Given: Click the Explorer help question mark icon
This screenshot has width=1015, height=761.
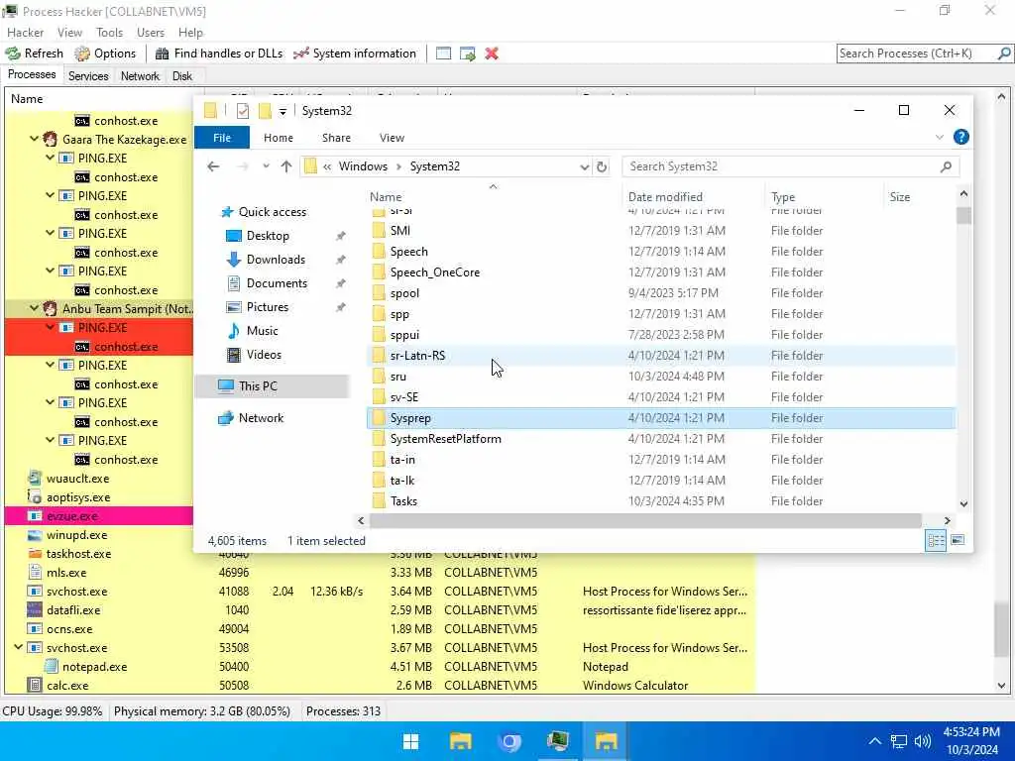Looking at the screenshot, I should tap(961, 137).
